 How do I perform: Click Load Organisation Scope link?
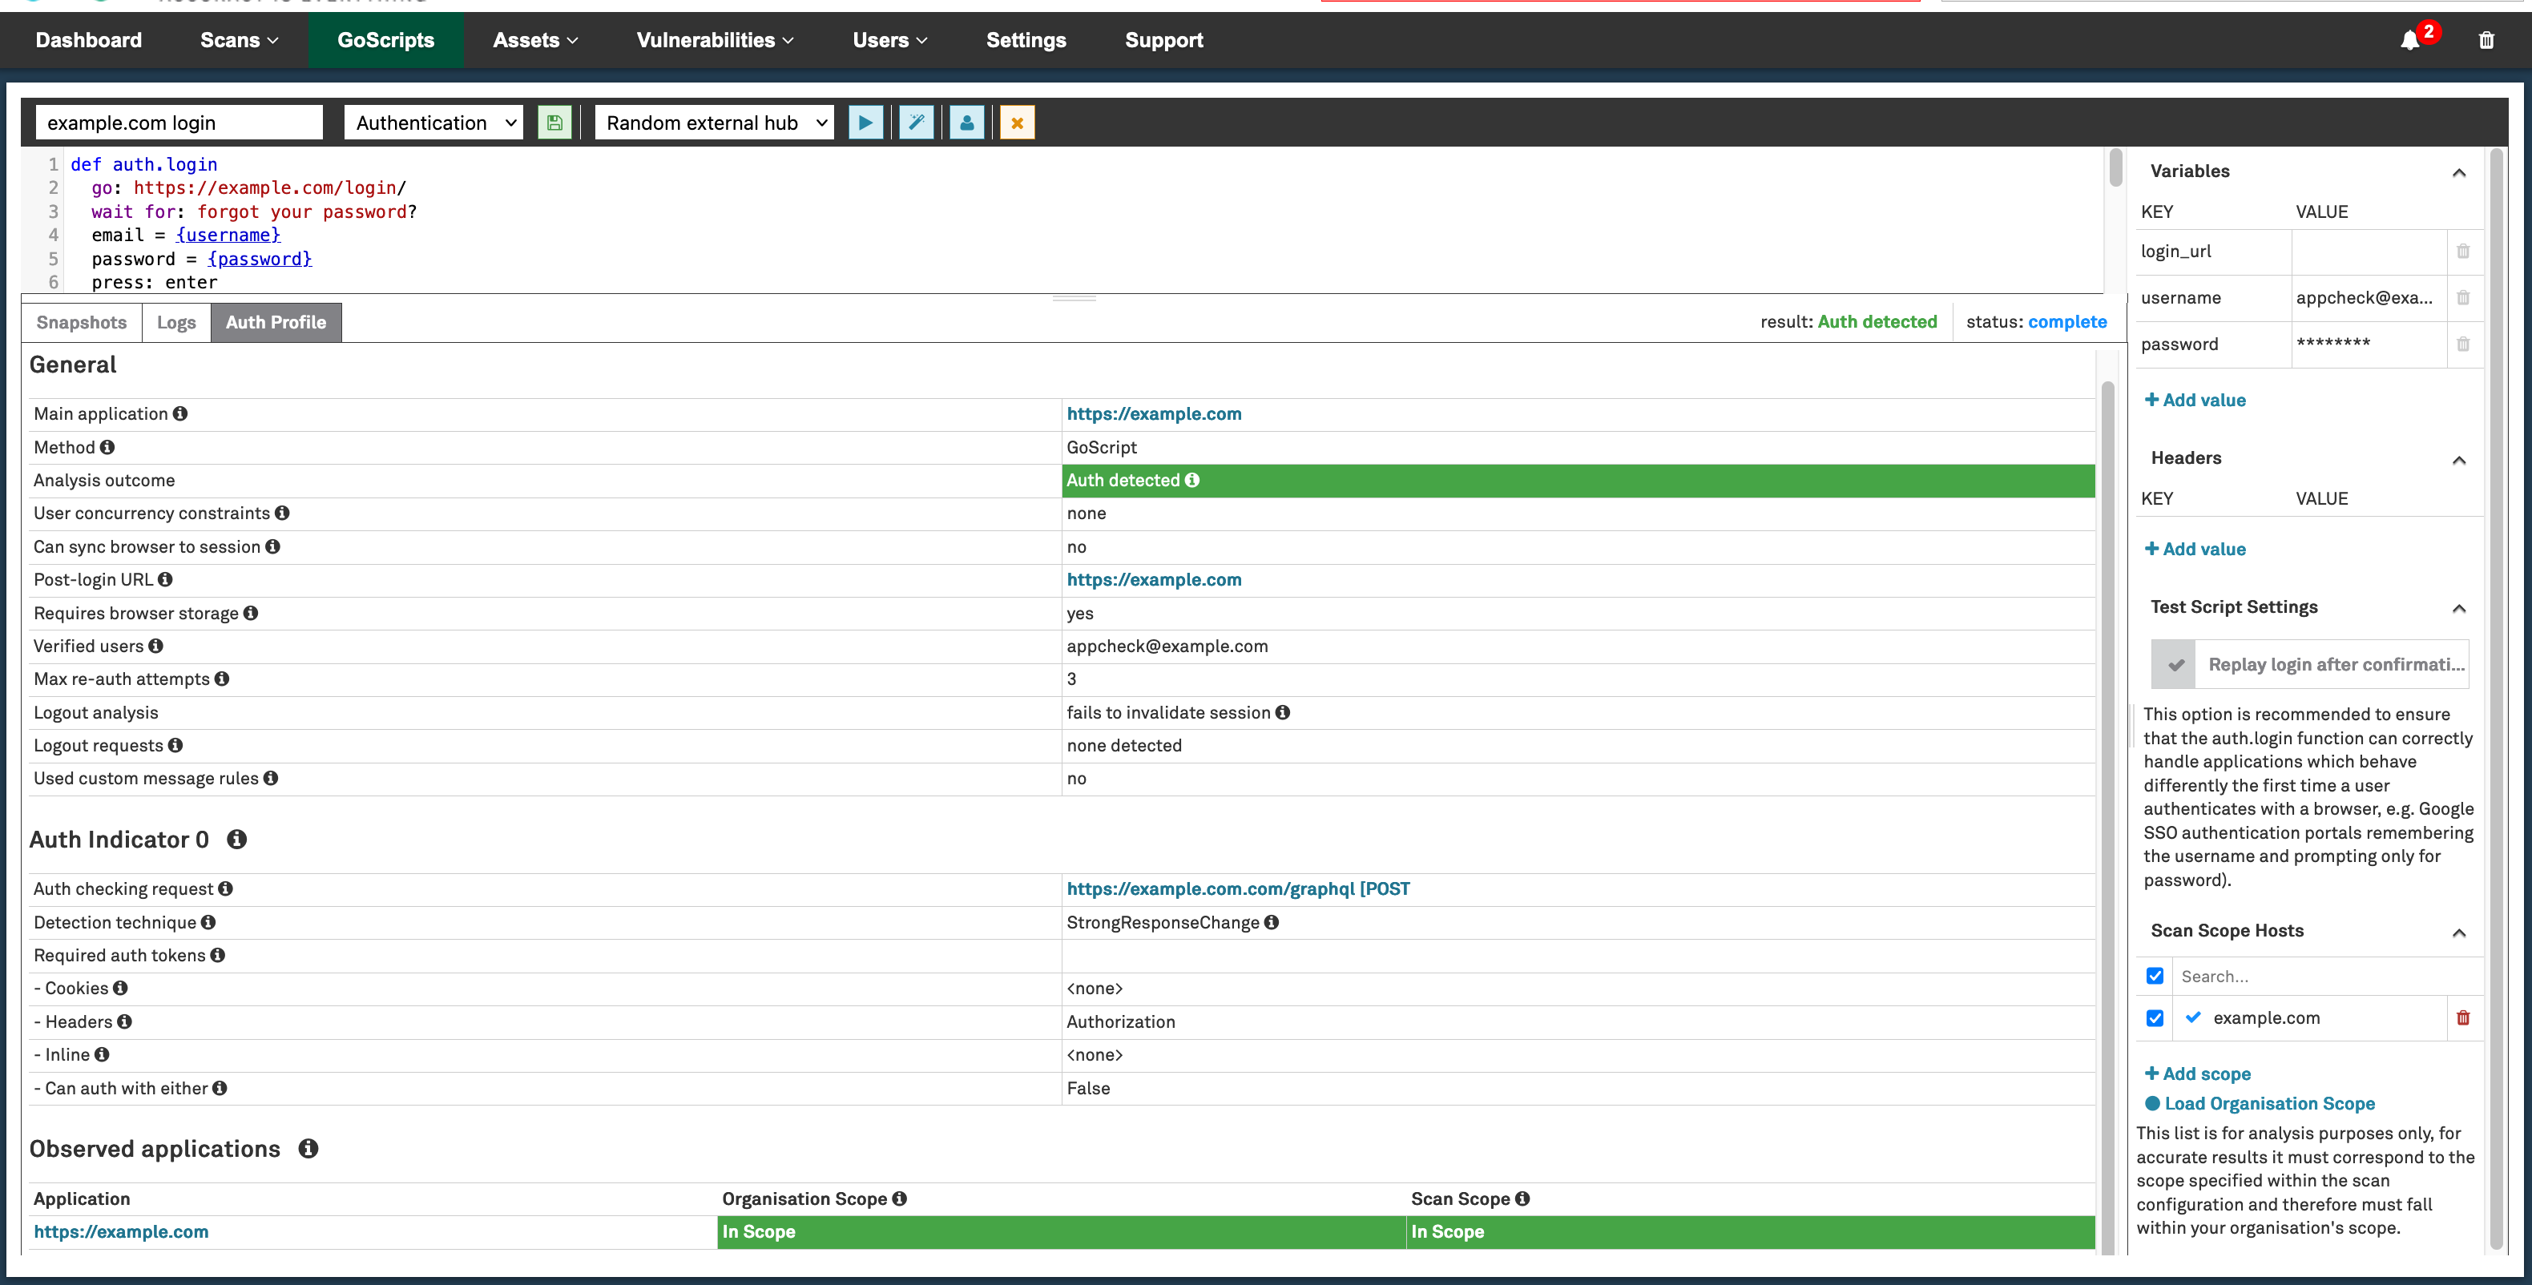pyautogui.click(x=2268, y=1103)
